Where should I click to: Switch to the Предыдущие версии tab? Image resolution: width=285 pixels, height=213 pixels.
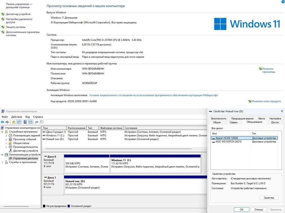pyautogui.click(x=242, y=119)
